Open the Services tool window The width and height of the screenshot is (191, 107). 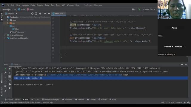(x=91, y=100)
